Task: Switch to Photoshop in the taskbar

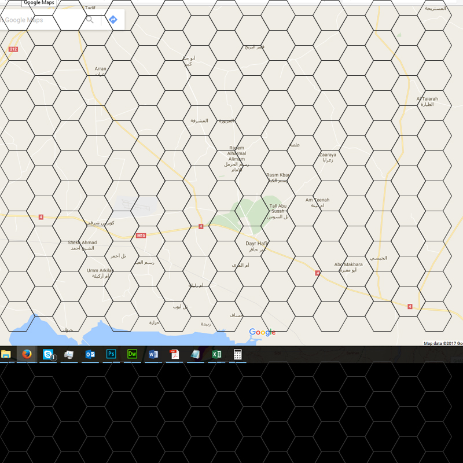Action: [x=111, y=354]
